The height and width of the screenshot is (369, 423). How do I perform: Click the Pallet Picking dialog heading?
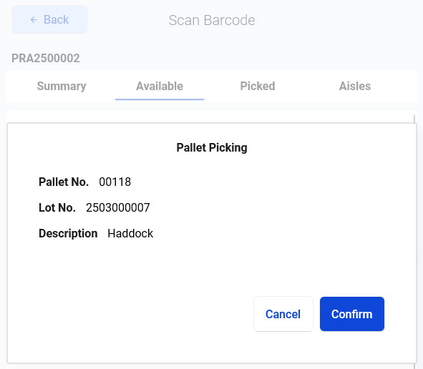tap(212, 148)
